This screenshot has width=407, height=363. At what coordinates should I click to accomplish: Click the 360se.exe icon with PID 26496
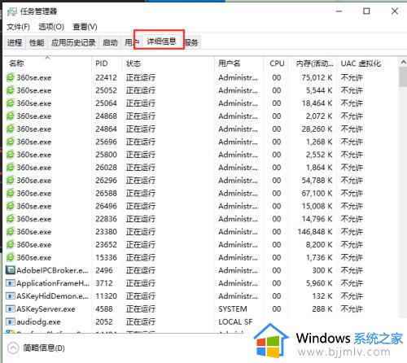click(11, 206)
